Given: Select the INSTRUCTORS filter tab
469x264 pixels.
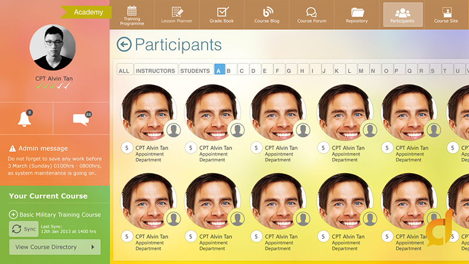Looking at the screenshot, I should pos(155,70).
